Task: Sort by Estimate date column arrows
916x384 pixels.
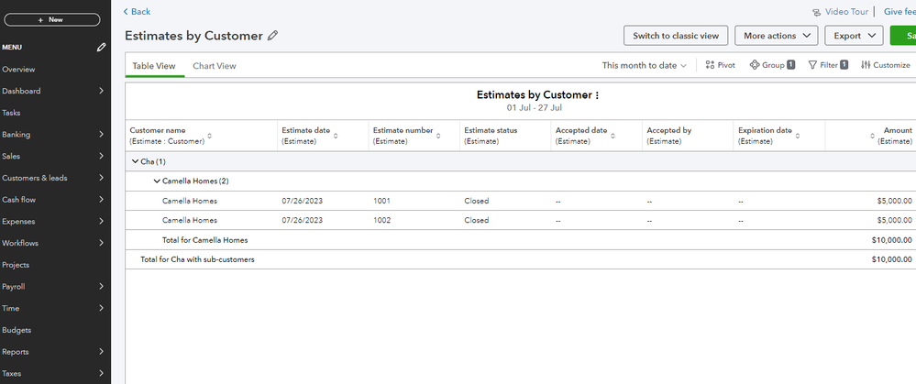Action: 337,136
